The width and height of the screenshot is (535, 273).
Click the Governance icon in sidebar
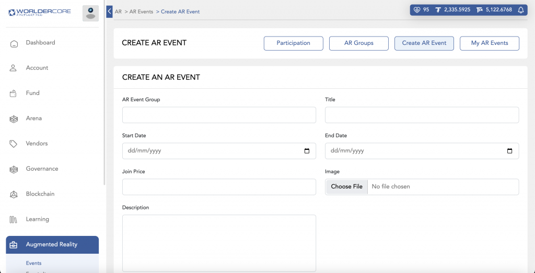13,169
